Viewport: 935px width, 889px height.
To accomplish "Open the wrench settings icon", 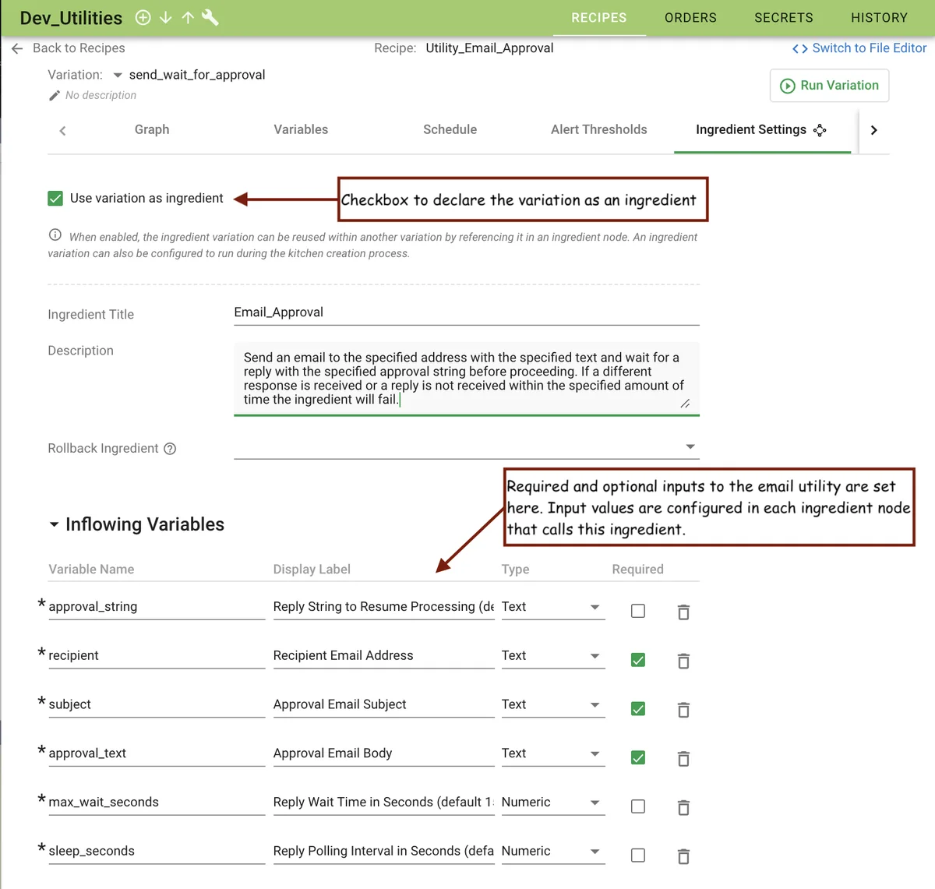I will click(210, 18).
